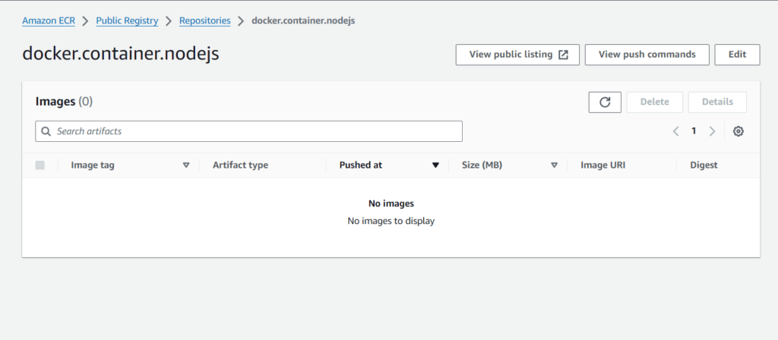Click the Artifact type column header

[240, 165]
